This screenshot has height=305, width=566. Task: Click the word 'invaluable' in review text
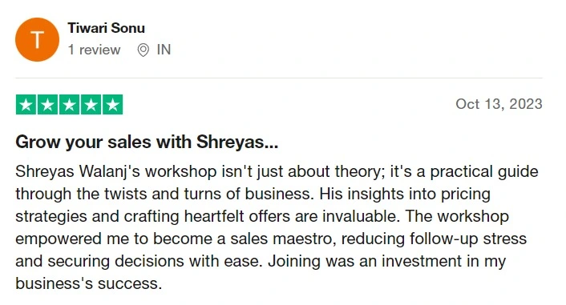pos(361,216)
